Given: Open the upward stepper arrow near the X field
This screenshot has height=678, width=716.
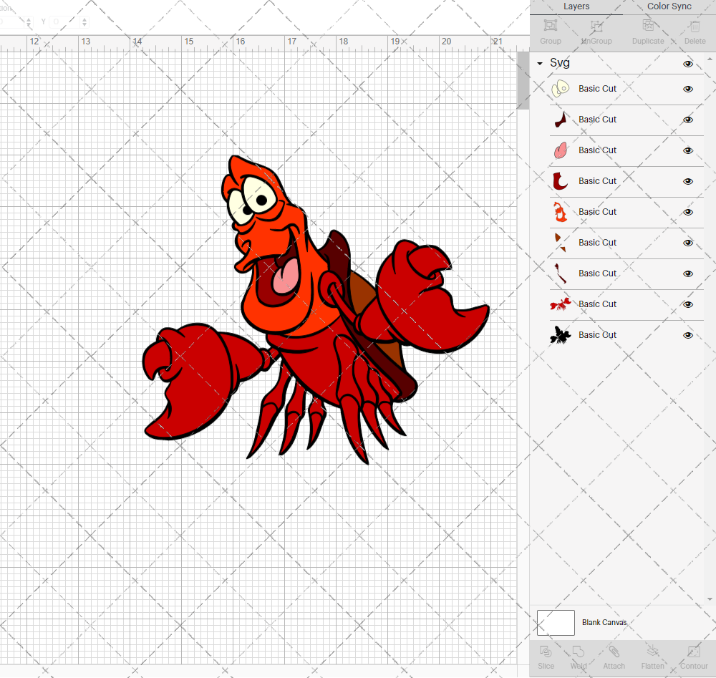Looking at the screenshot, I should tap(29, 19).
